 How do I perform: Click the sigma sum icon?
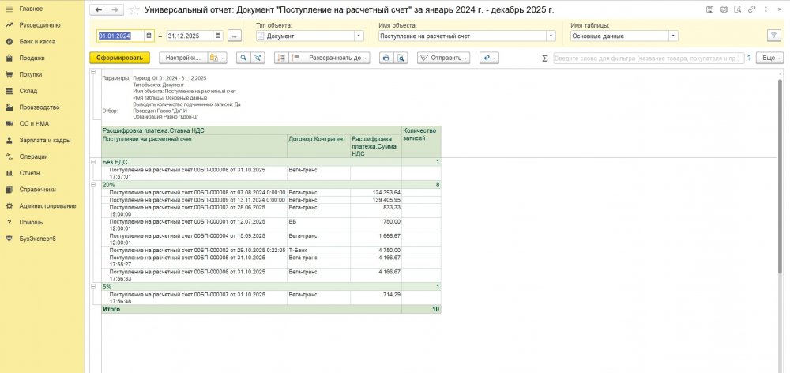click(544, 58)
